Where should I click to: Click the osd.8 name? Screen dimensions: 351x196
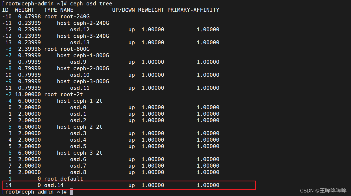pos(78,172)
